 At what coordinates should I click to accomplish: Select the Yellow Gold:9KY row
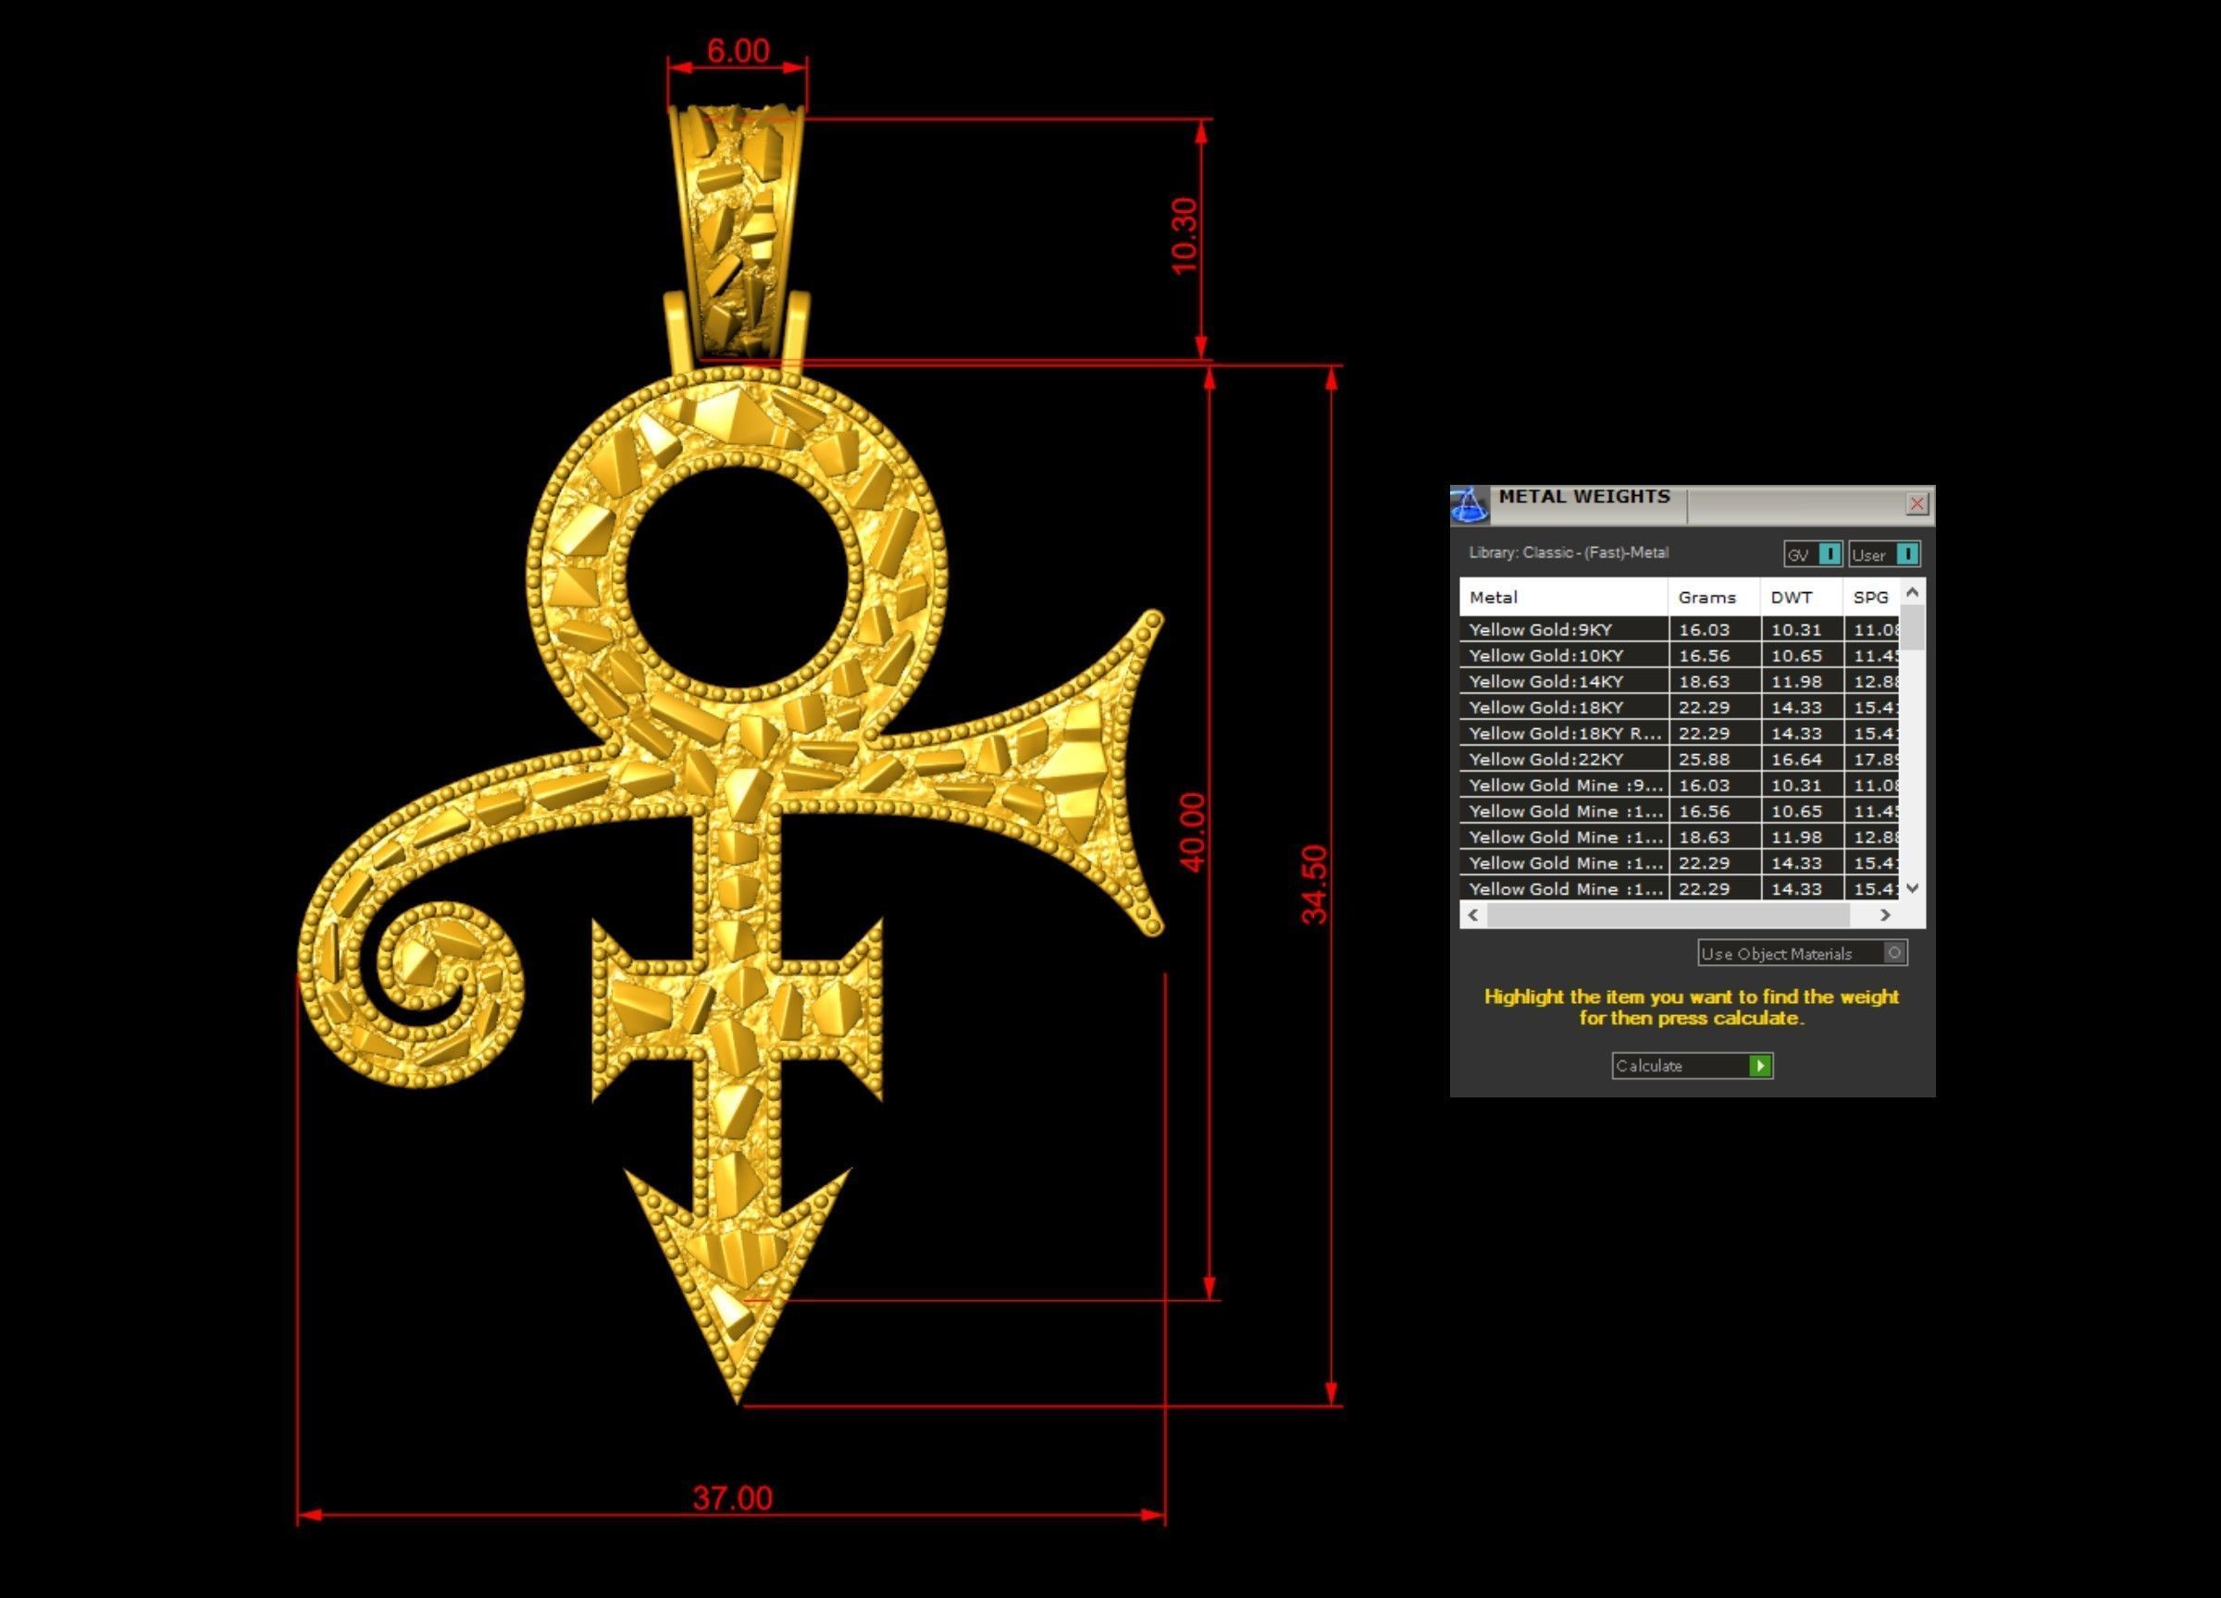pos(1680,629)
